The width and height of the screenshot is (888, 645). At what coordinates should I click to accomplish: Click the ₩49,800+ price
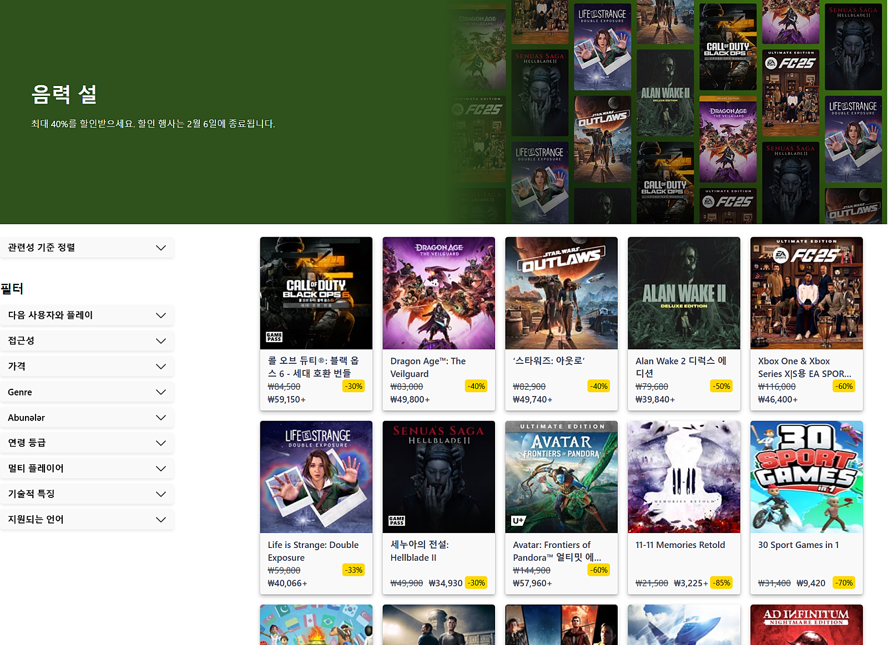[x=410, y=399]
